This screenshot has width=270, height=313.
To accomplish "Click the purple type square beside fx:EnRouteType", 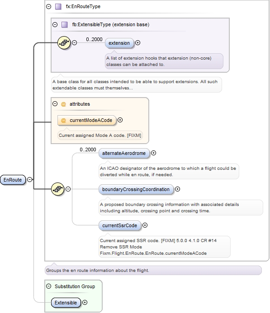I will [x=58, y=7].
